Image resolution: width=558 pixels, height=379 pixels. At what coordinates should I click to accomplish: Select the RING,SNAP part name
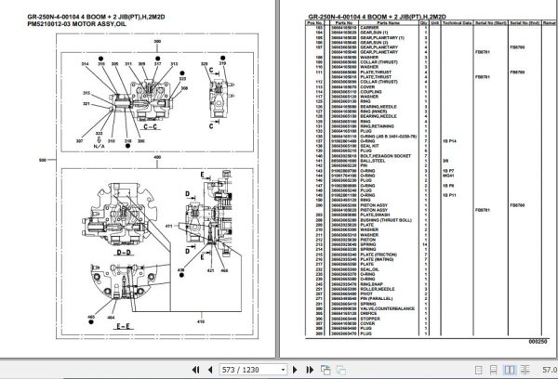pyautogui.click(x=371, y=284)
